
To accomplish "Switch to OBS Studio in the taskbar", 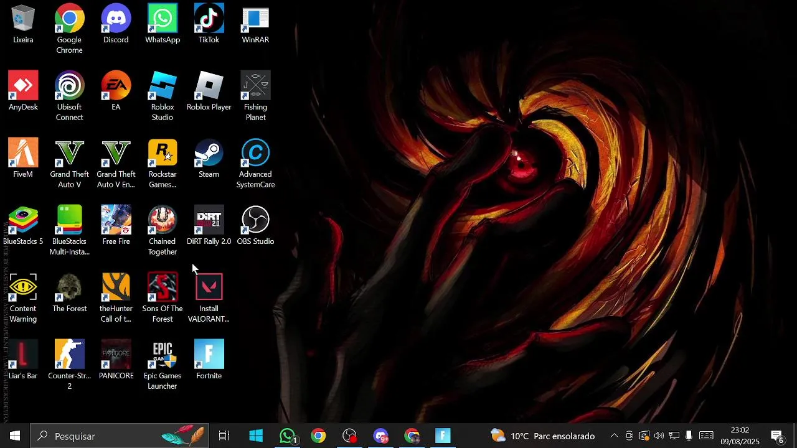I will (x=350, y=436).
